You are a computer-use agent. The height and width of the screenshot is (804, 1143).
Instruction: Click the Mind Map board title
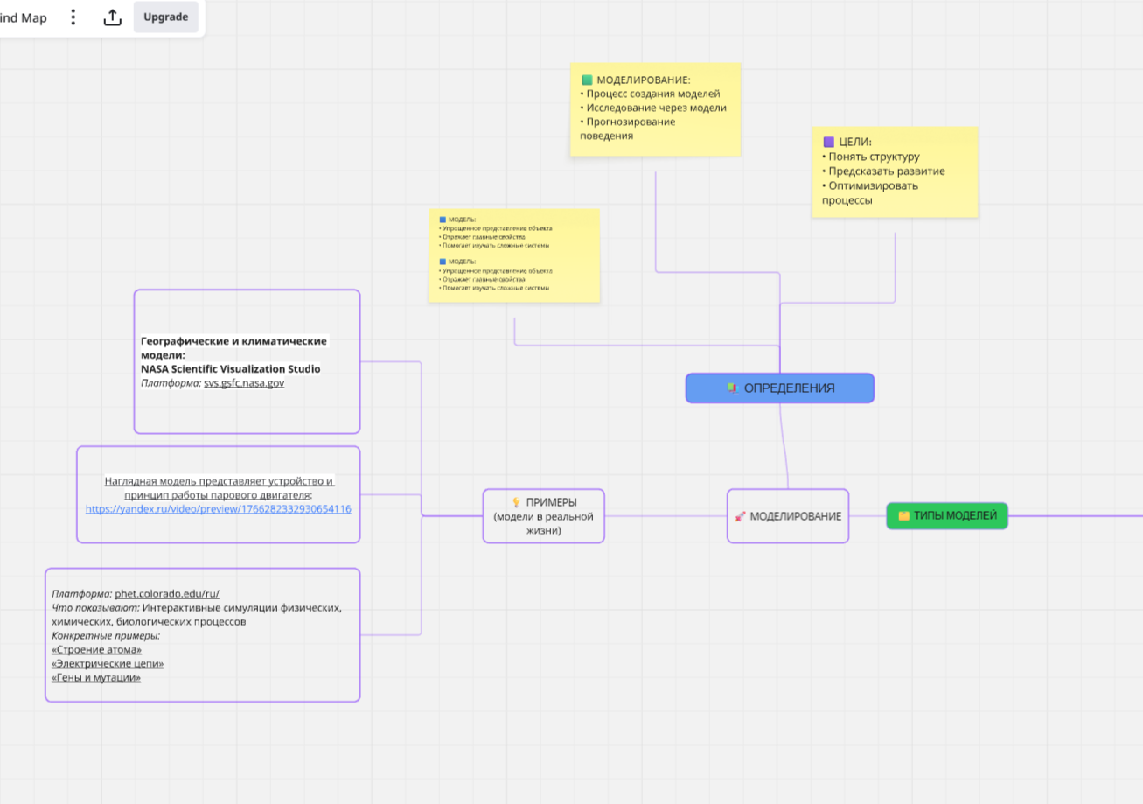24,17
